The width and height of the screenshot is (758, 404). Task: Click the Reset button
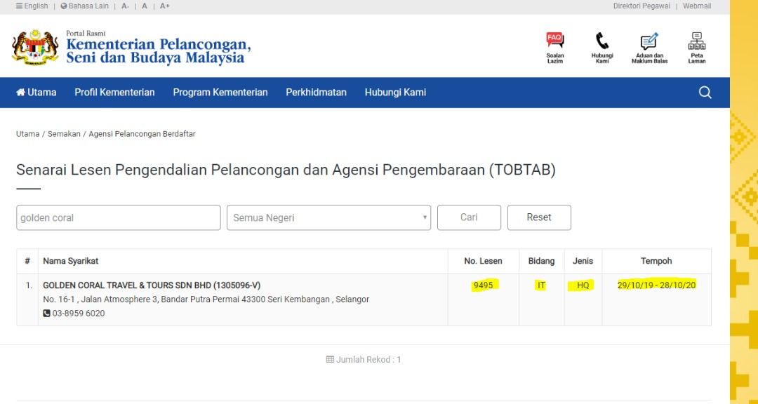point(539,217)
